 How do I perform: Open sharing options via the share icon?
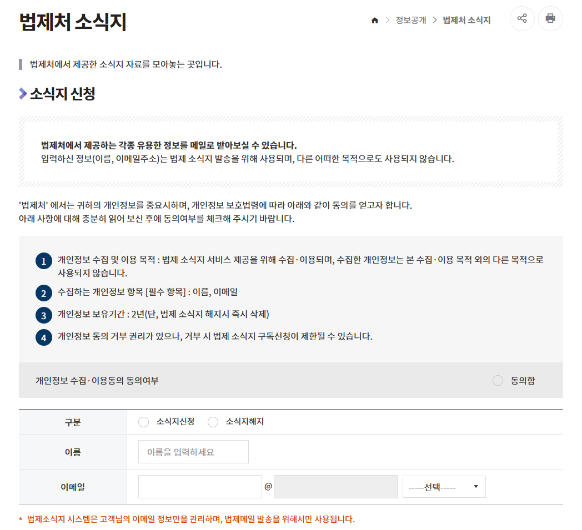click(x=521, y=18)
